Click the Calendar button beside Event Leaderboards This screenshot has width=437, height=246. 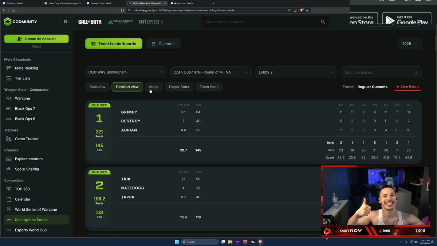163,44
